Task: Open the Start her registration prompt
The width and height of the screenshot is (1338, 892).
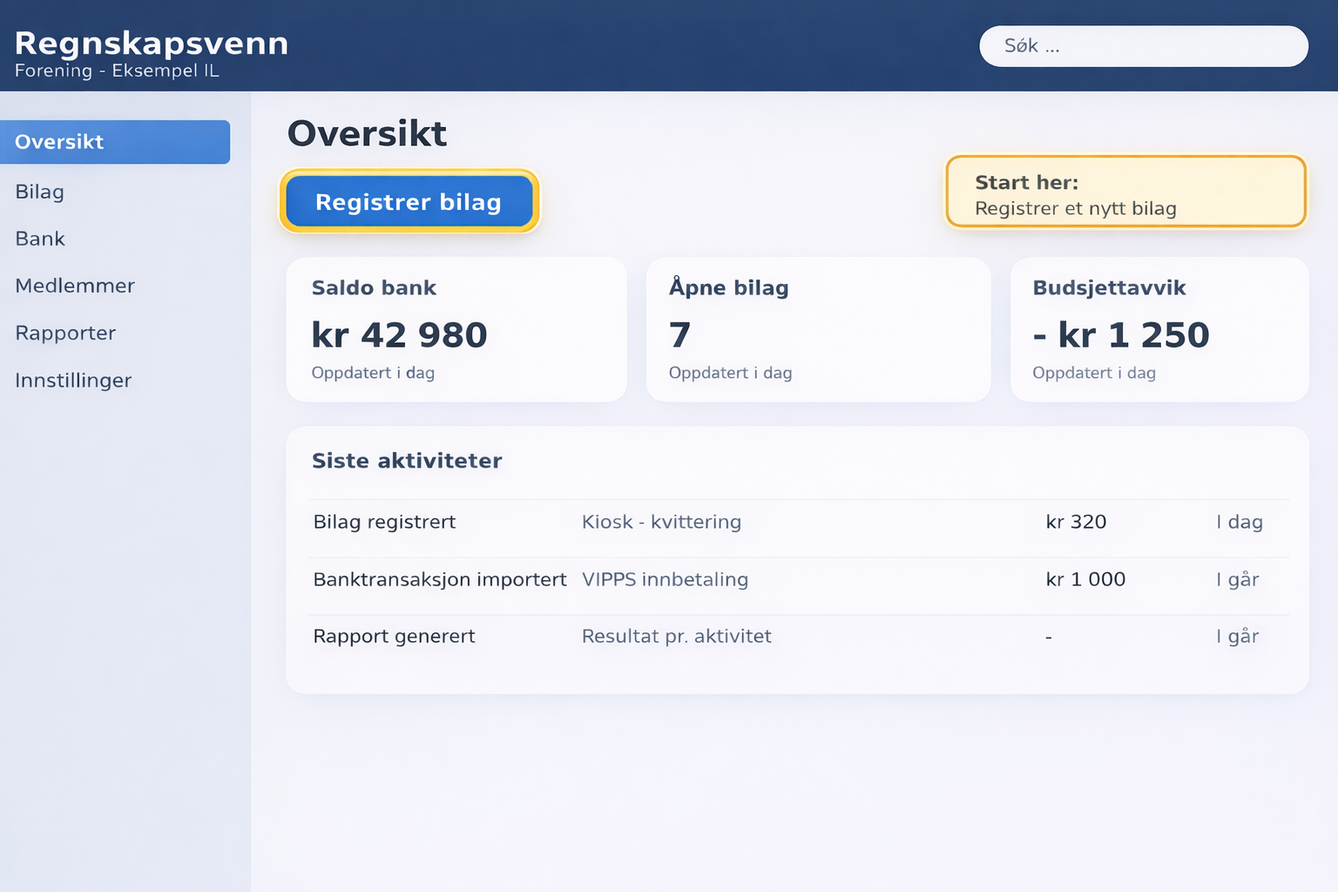Action: (x=1125, y=192)
